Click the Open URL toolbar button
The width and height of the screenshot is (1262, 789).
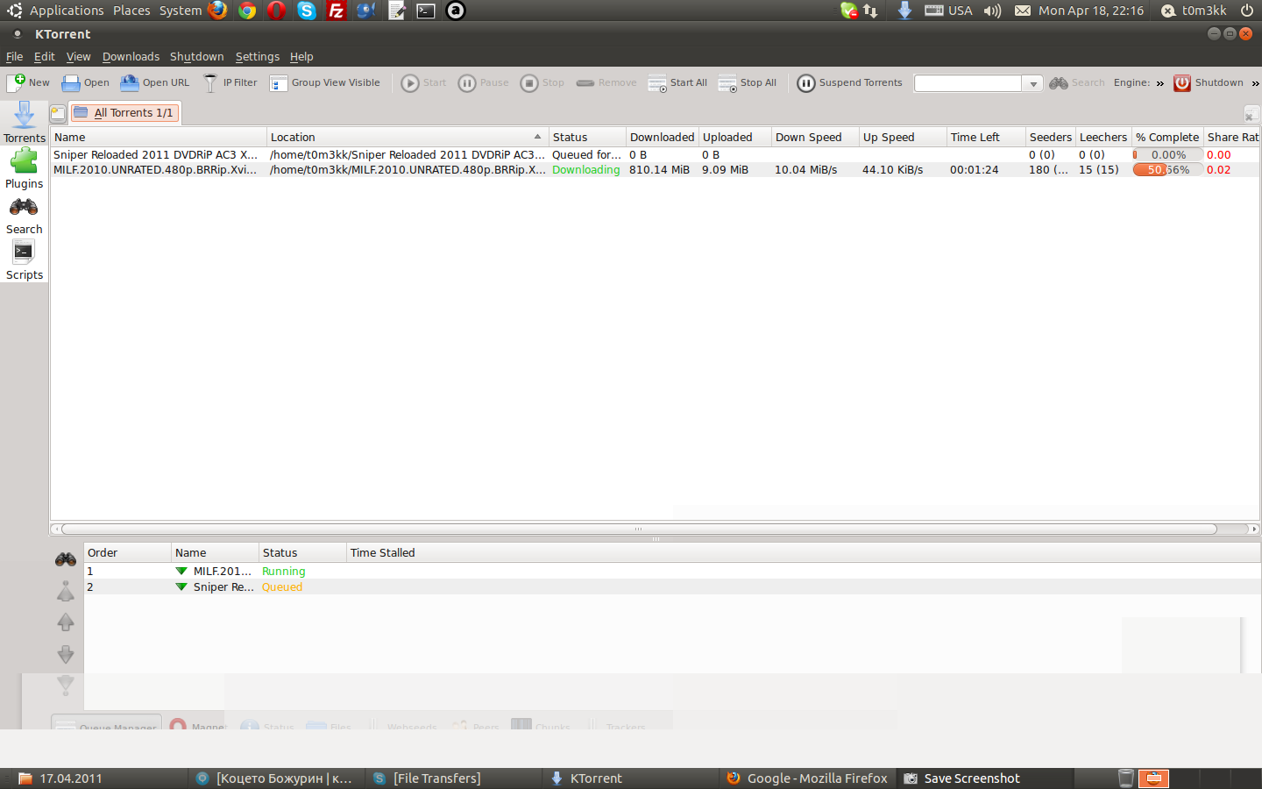coord(154,83)
